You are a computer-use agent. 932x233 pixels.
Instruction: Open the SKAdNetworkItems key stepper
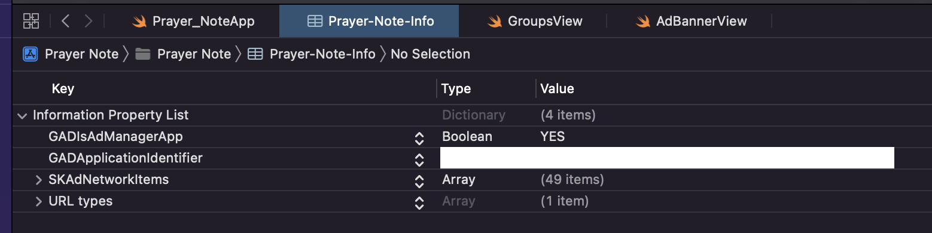(419, 181)
